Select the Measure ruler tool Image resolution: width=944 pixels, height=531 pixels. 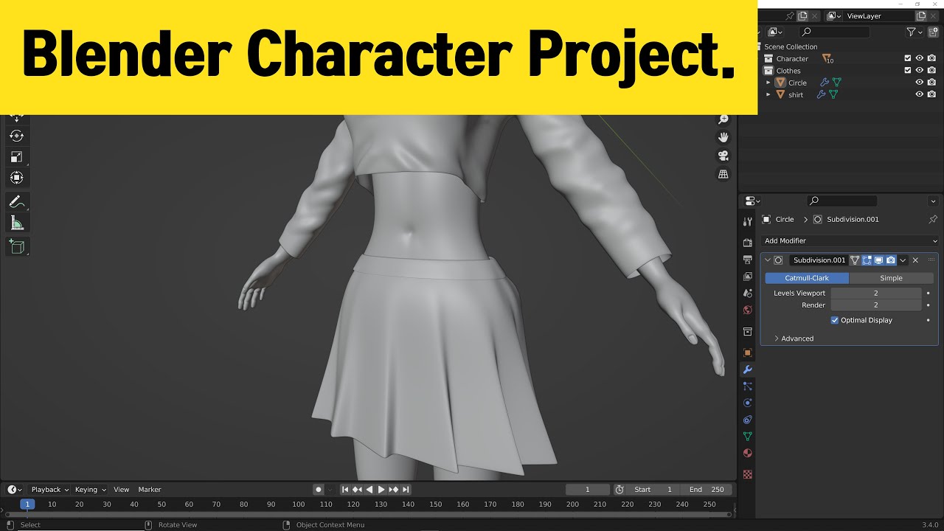[x=16, y=223]
